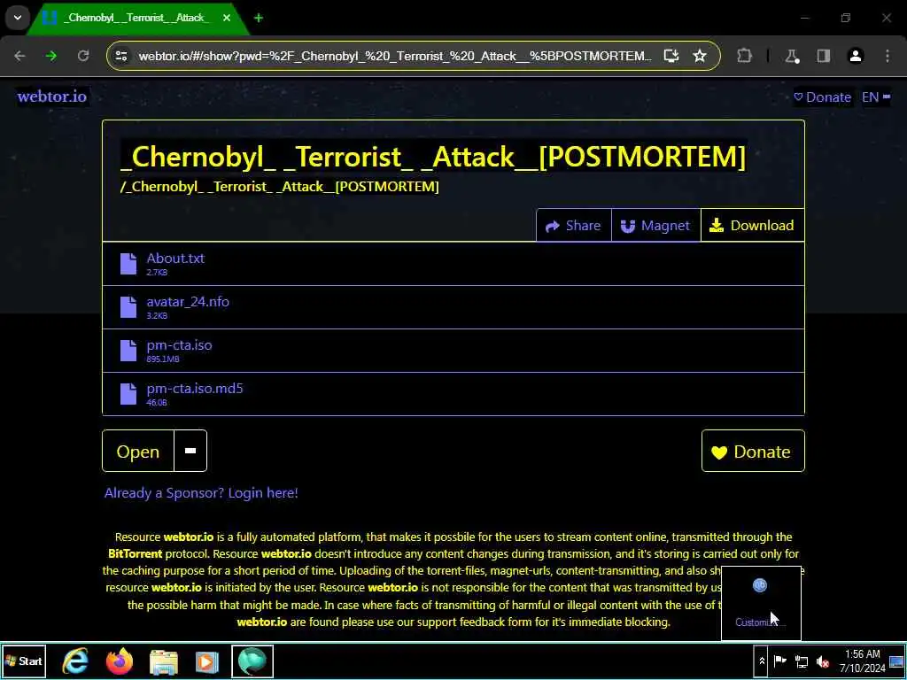Open network status tray icon
Image resolution: width=907 pixels, height=680 pixels.
(x=802, y=661)
